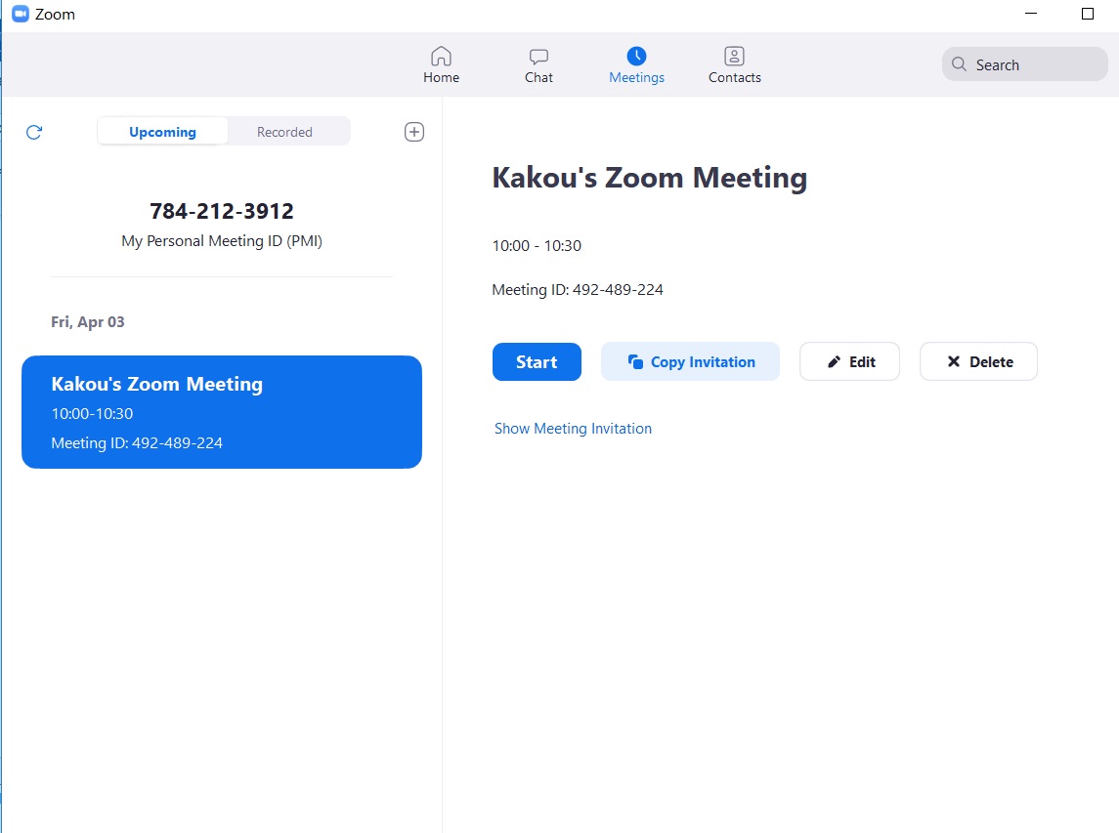This screenshot has height=833, width=1119.
Task: Open the Home tab
Action: [441, 64]
